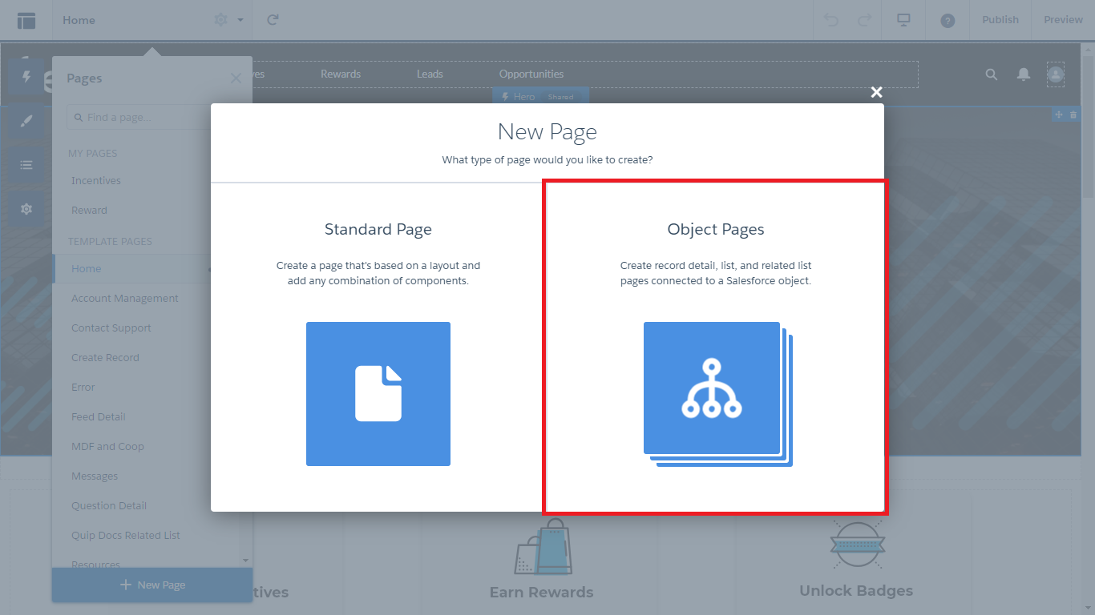This screenshot has height=615, width=1095.
Task: Click the Publish button
Action: (x=1000, y=20)
